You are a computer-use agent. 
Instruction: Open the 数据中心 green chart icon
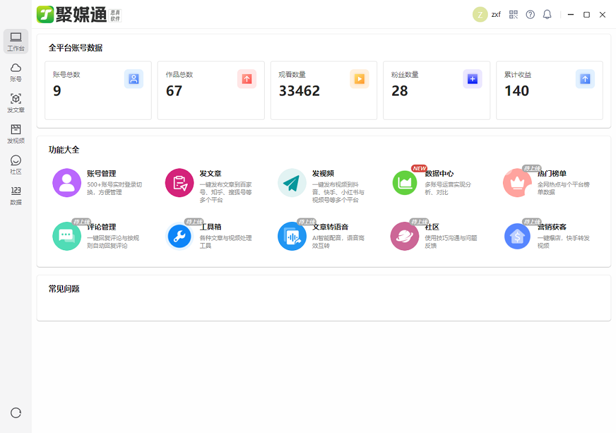(405, 183)
